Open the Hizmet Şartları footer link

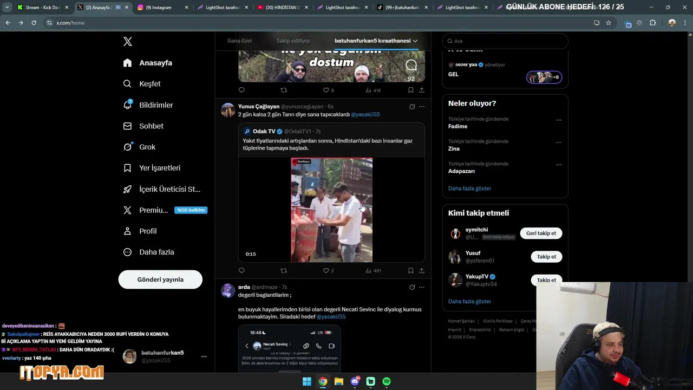point(461,321)
